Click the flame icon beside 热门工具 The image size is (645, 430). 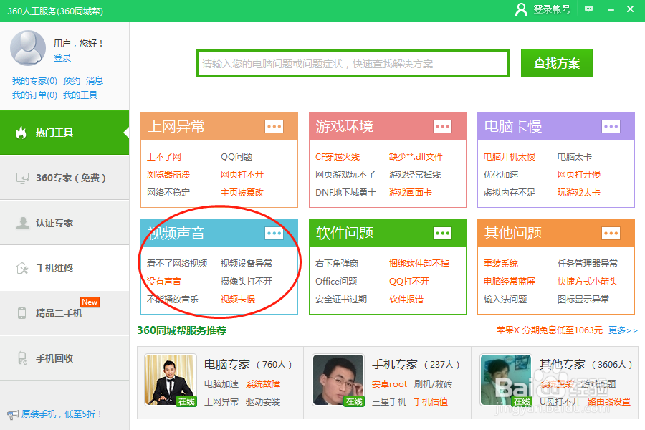click(x=21, y=133)
